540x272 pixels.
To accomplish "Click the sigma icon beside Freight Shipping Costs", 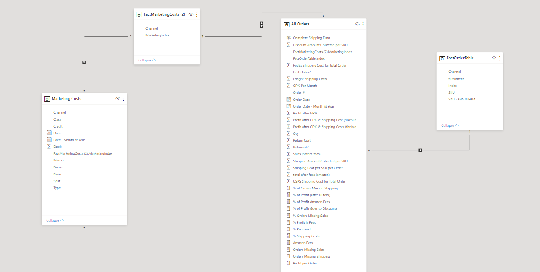I will point(289,79).
